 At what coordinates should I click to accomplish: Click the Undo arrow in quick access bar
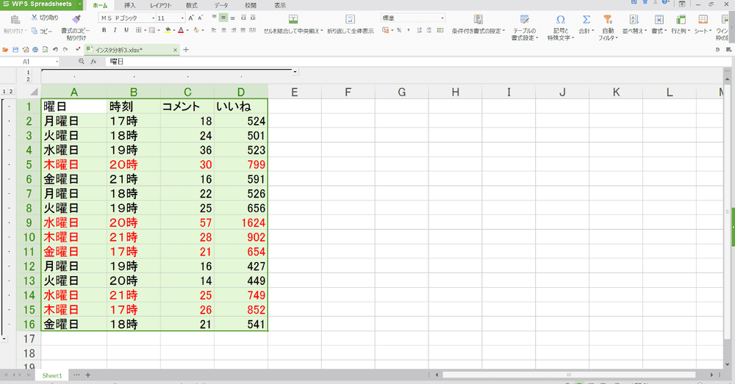pos(56,50)
